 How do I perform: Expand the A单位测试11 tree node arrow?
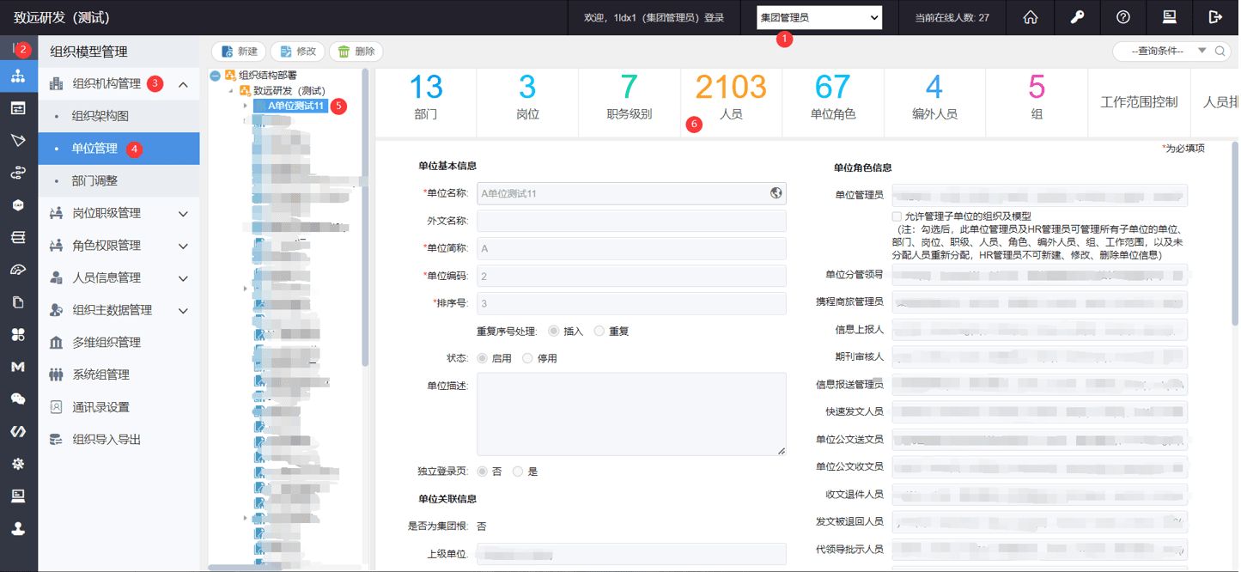[246, 106]
